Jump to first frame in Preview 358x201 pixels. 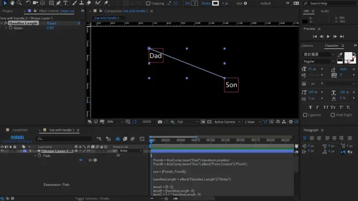click(315, 36)
